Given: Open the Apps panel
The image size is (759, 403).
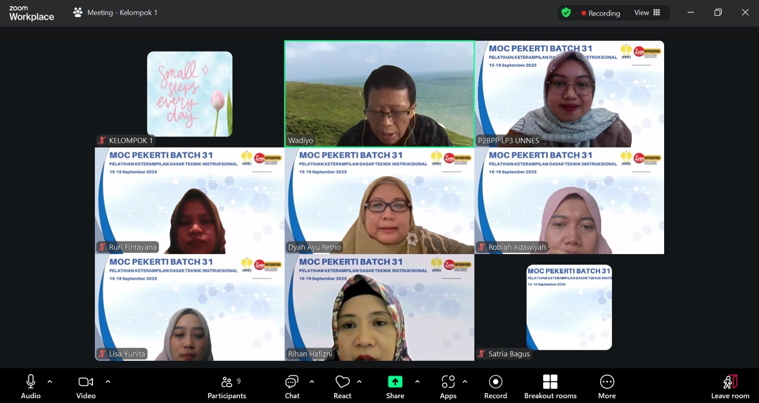Looking at the screenshot, I should pyautogui.click(x=448, y=387).
